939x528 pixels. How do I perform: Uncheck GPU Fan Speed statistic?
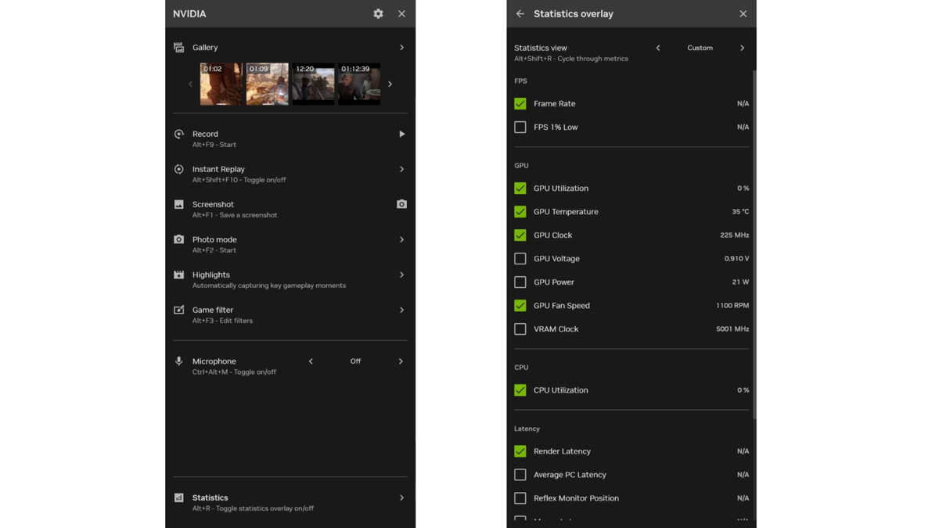[x=520, y=305]
